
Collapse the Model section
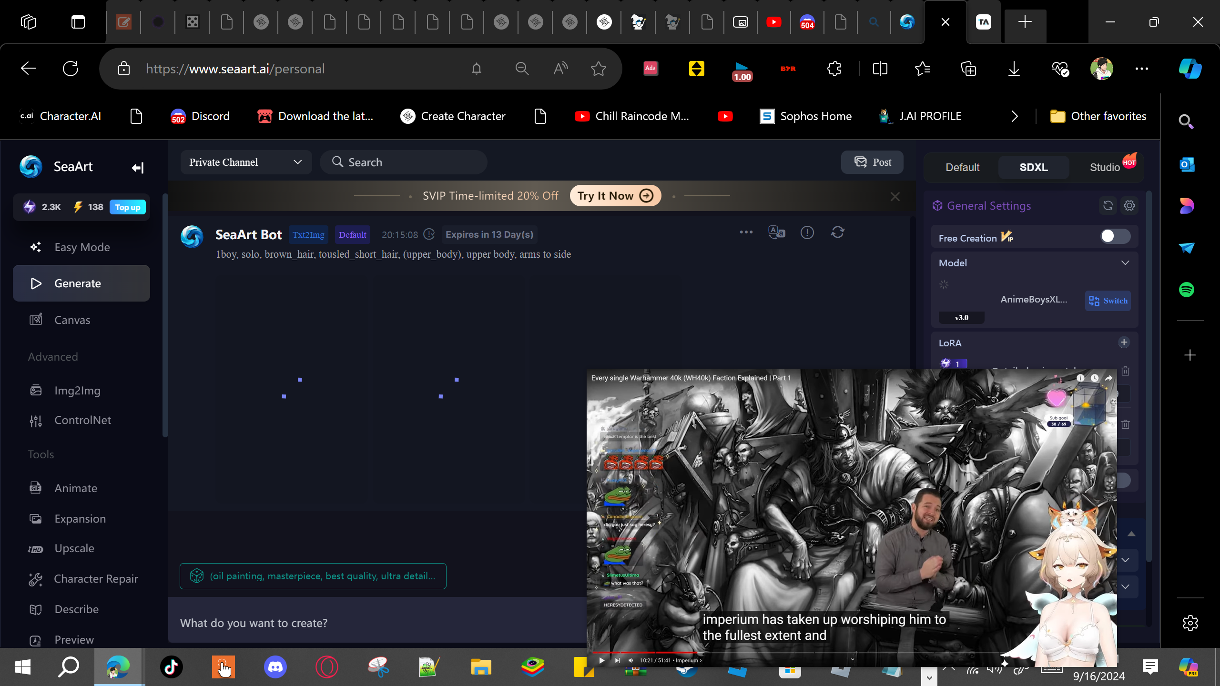[x=1125, y=263]
